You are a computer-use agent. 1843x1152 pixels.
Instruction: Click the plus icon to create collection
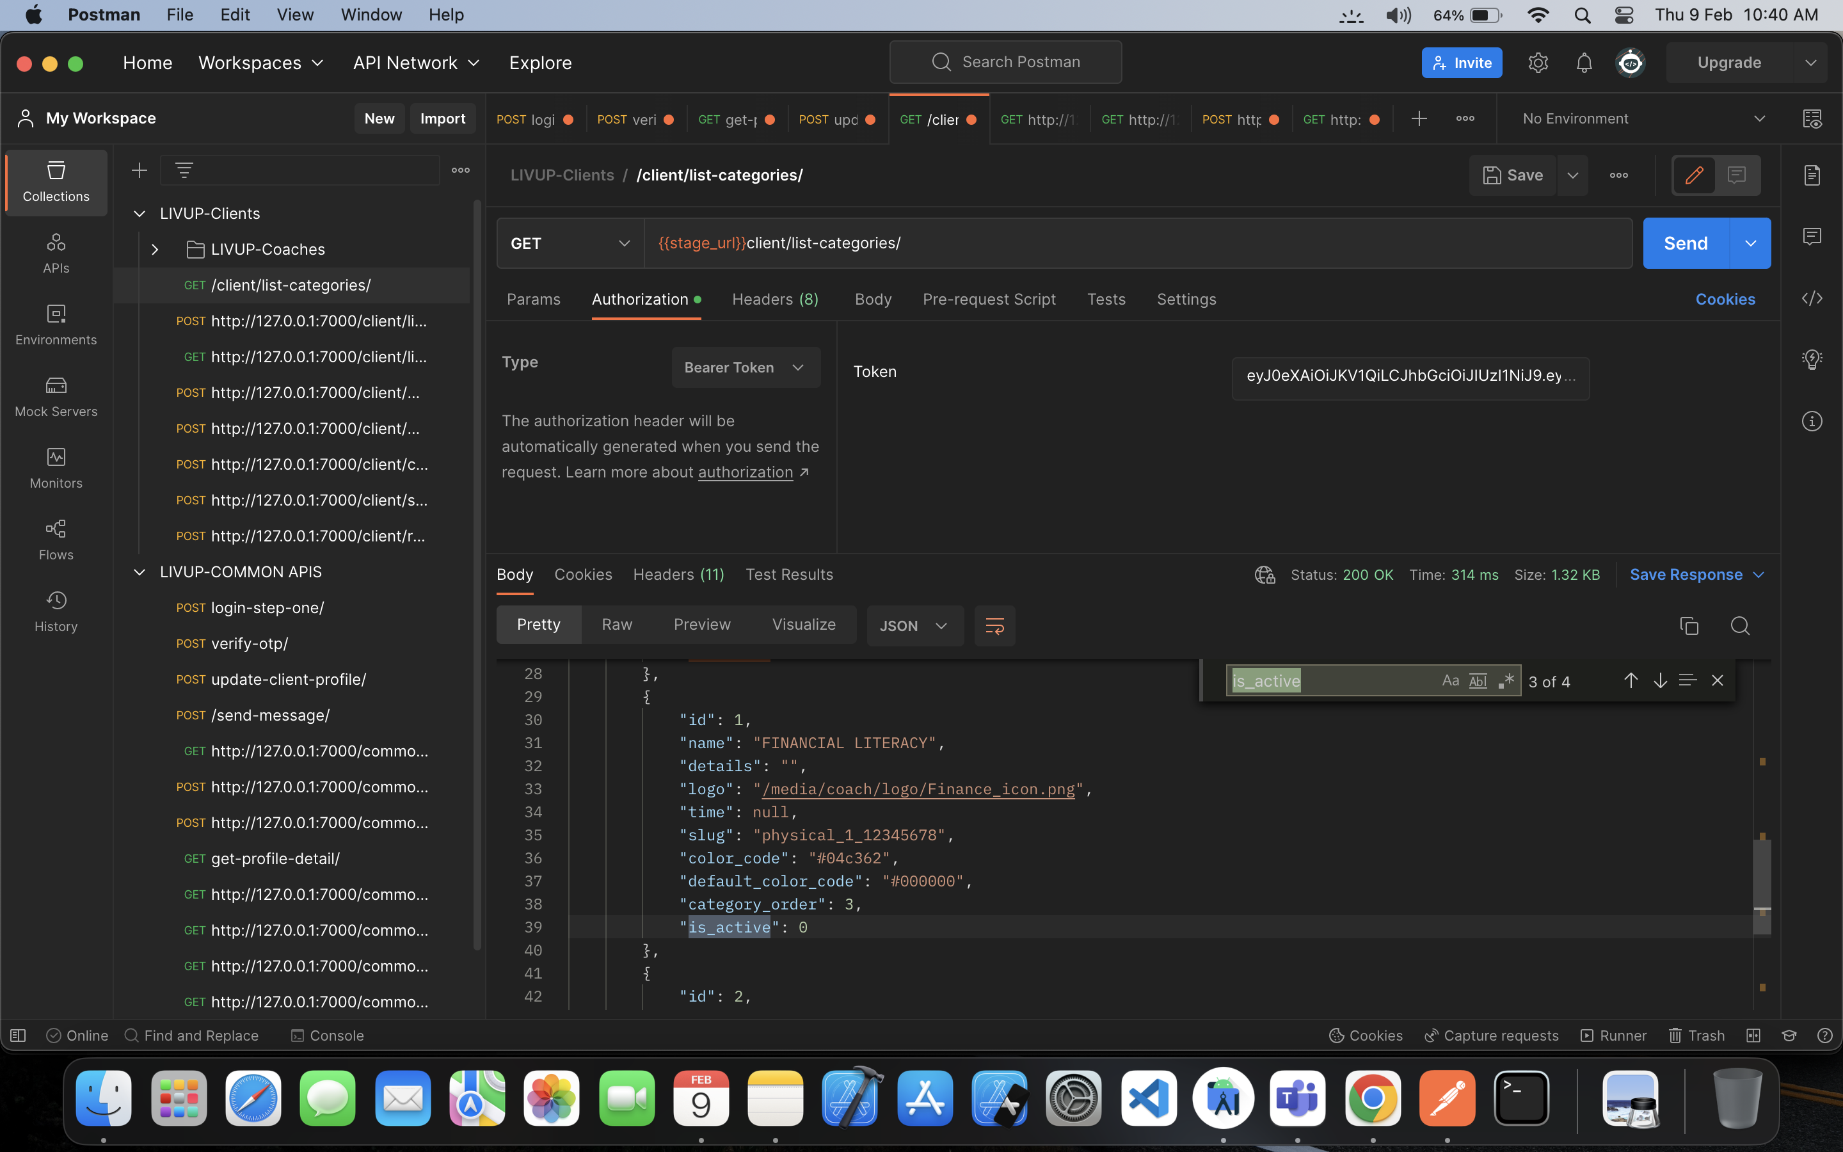[140, 170]
